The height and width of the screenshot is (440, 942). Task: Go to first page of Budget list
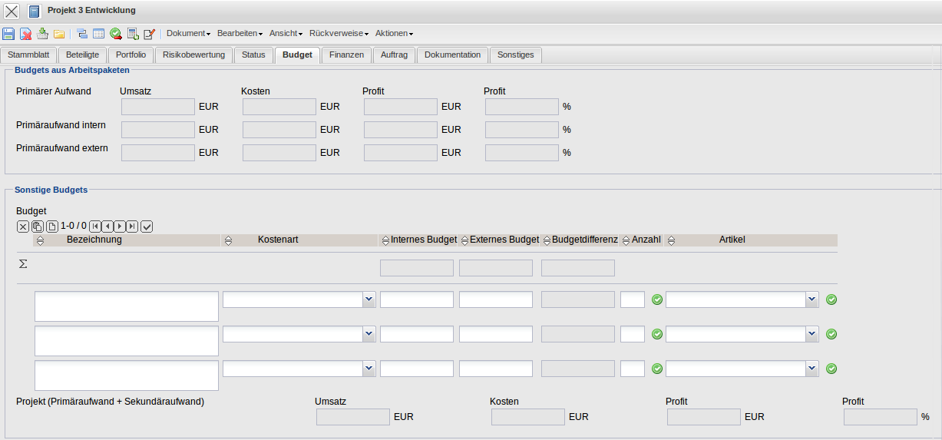[95, 227]
